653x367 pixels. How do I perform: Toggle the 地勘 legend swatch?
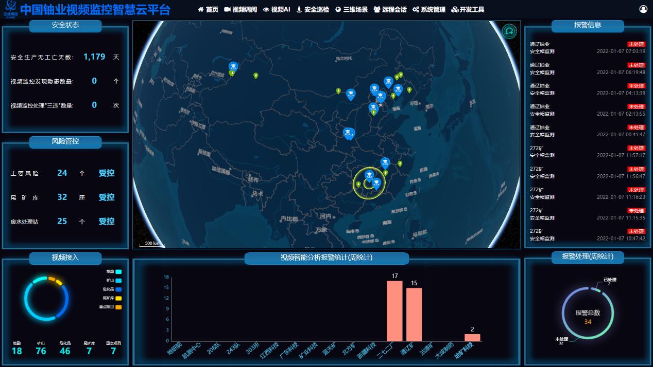point(118,271)
